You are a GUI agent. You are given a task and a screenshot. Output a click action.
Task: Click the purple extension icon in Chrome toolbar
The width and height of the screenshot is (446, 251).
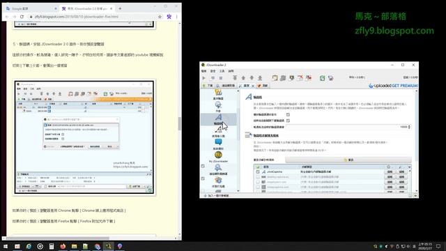[169, 17]
